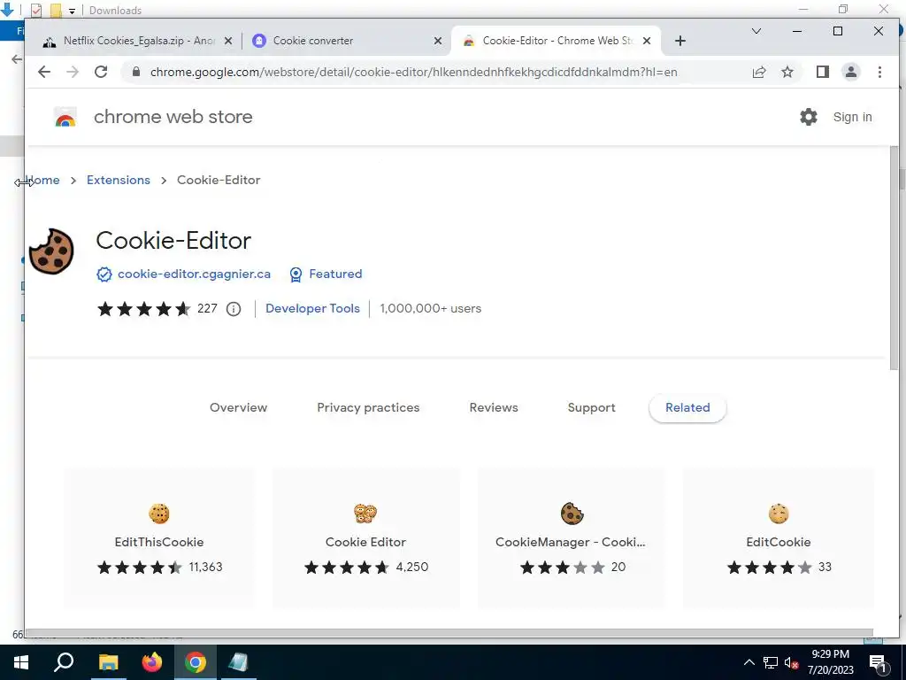This screenshot has width=906, height=680.
Task: Open the taskbar clock showing 9:29 PM
Action: [830, 662]
